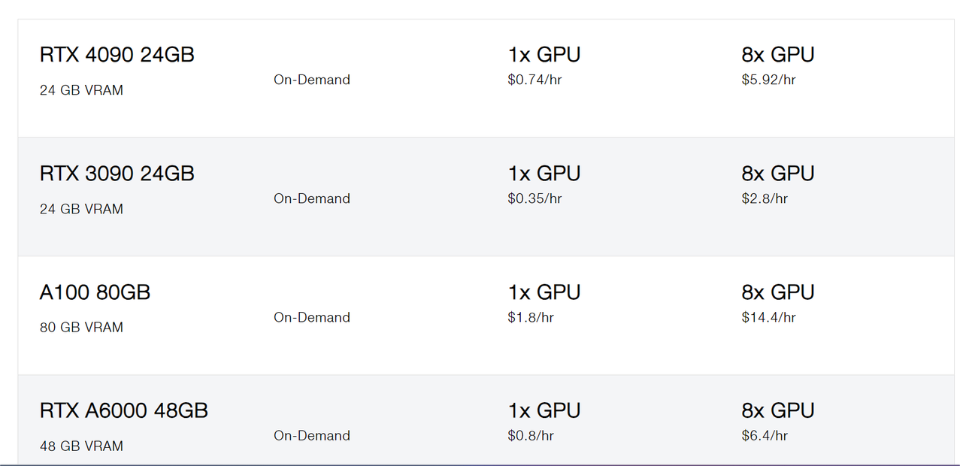Pick On-Demand label in RTX A6000 row
The image size is (960, 466).
[311, 436]
